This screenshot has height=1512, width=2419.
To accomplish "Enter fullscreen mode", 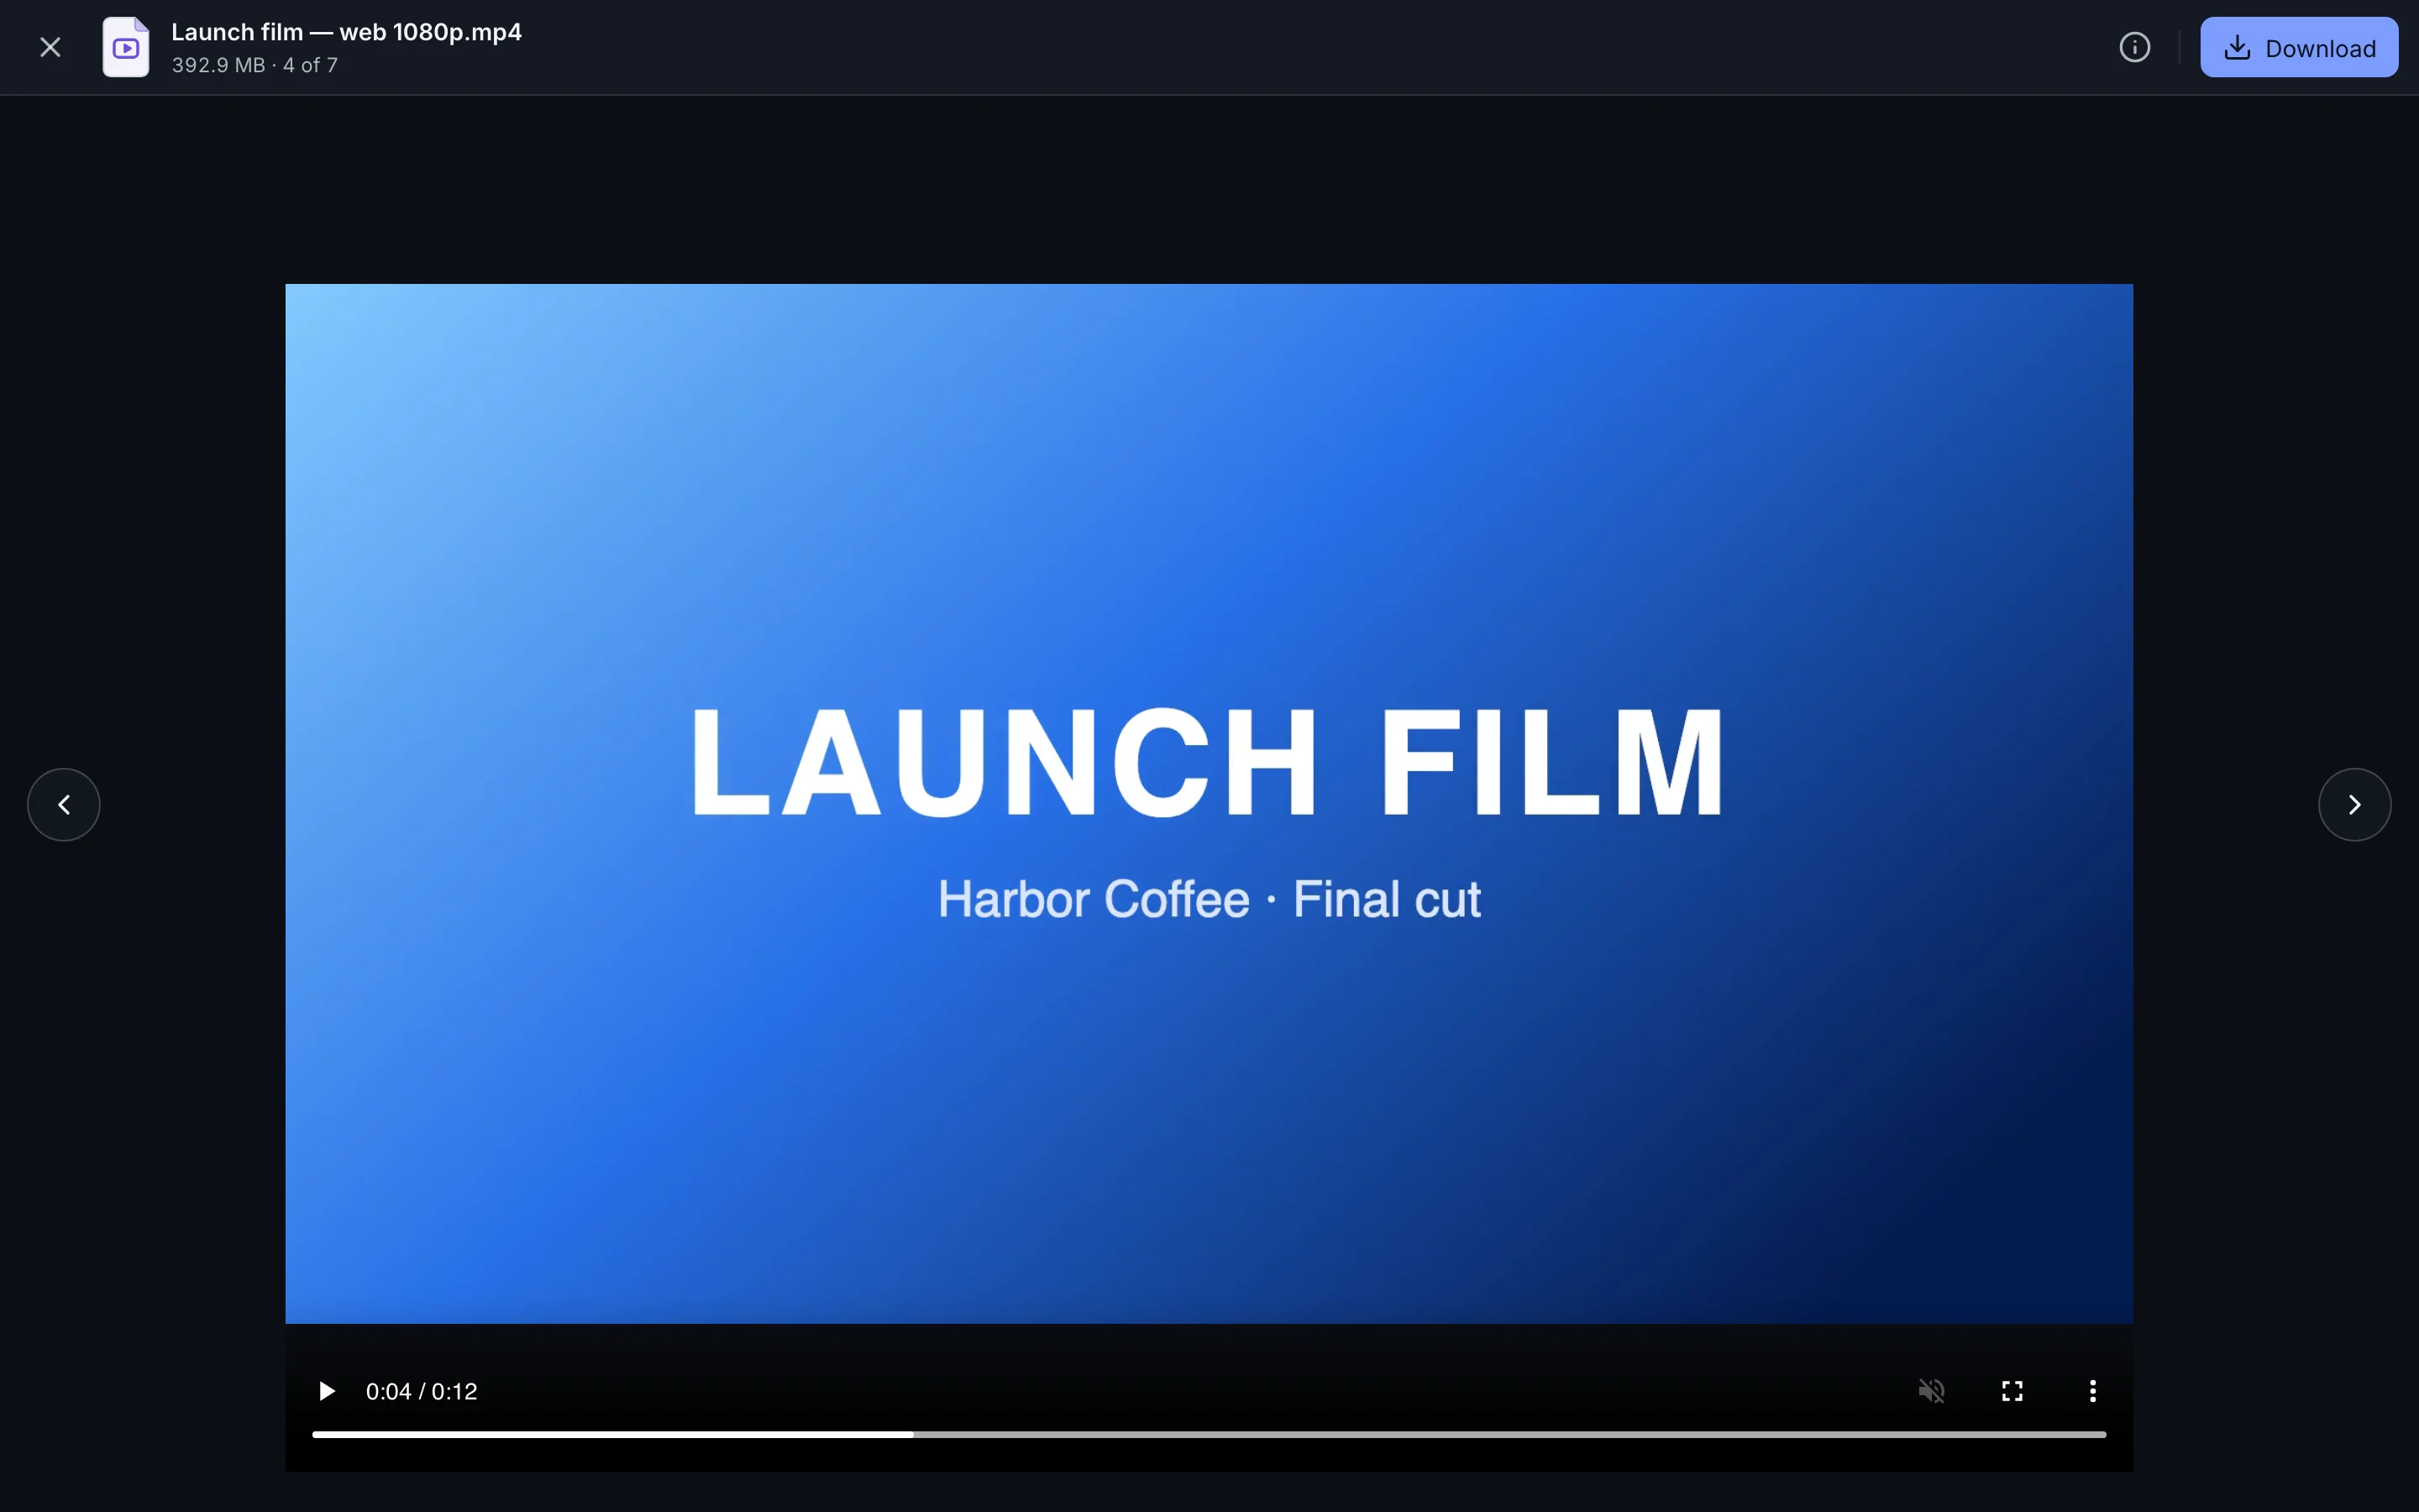I will 2012,1391.
